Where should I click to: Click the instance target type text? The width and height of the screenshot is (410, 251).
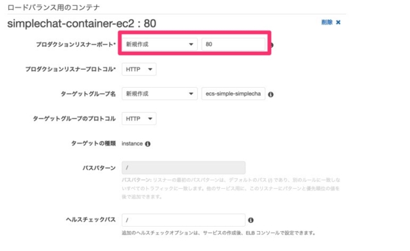(132, 143)
